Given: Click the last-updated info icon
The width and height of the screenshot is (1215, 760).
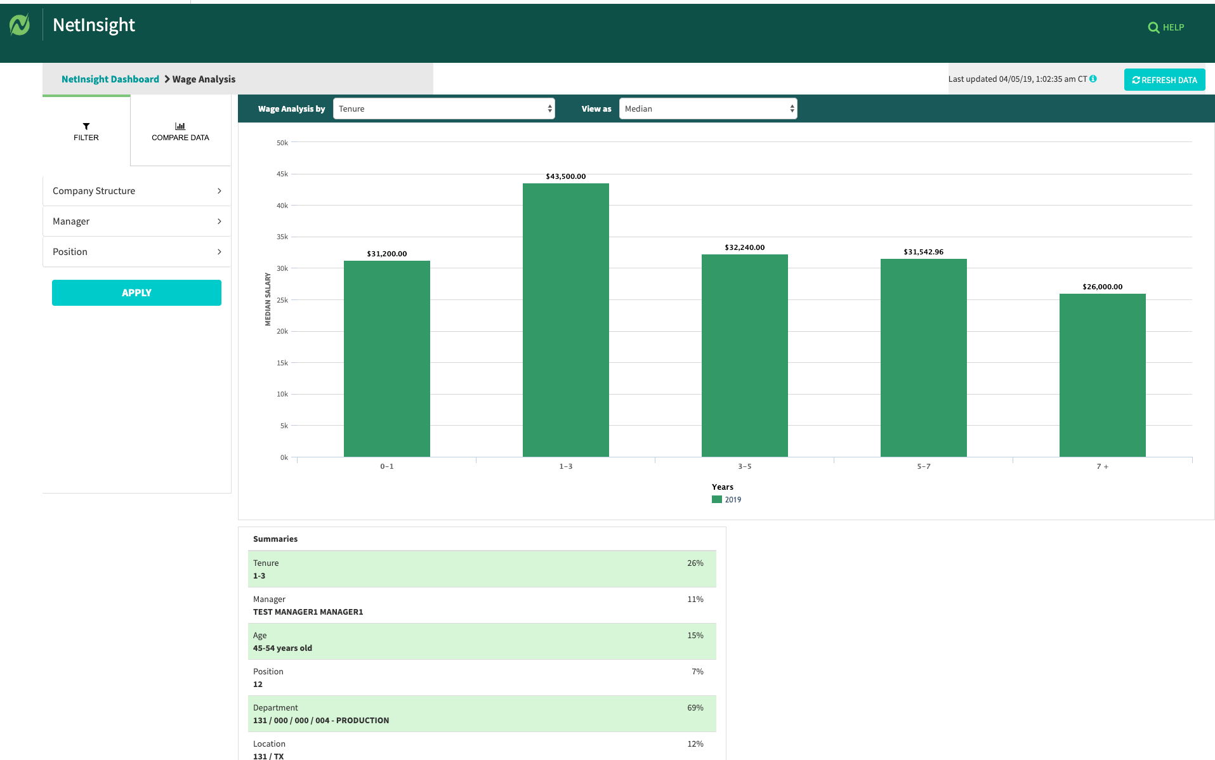Looking at the screenshot, I should [1093, 79].
